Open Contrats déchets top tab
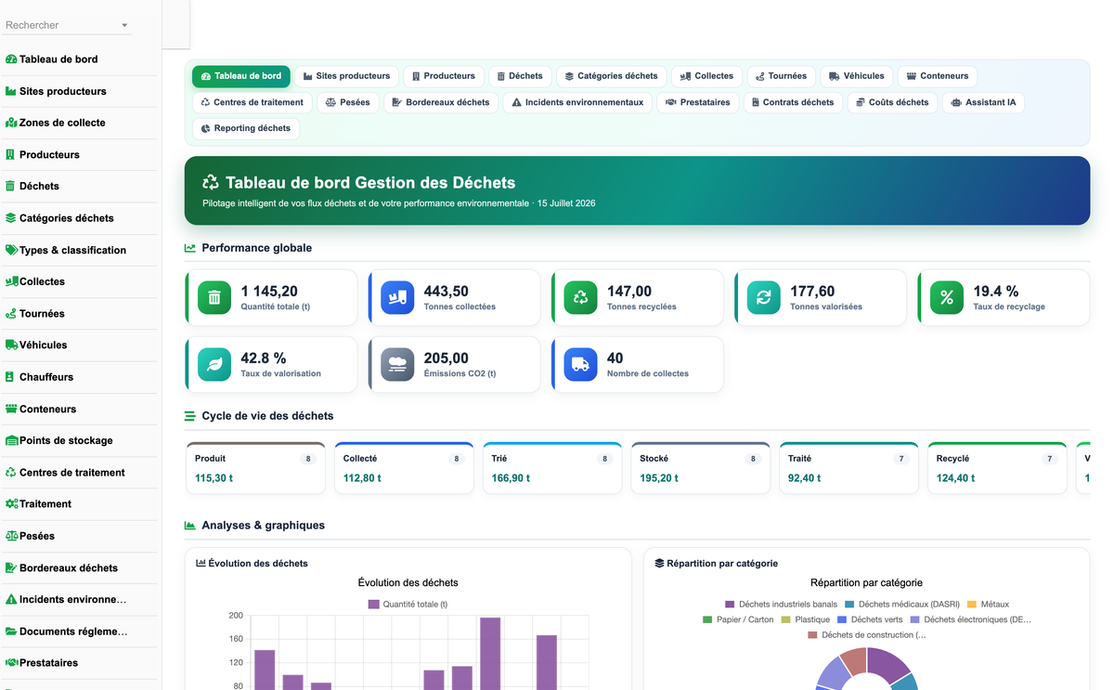 tap(793, 102)
